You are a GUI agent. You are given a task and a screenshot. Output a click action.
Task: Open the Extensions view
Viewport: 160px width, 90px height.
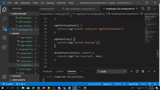click(x=4, y=47)
